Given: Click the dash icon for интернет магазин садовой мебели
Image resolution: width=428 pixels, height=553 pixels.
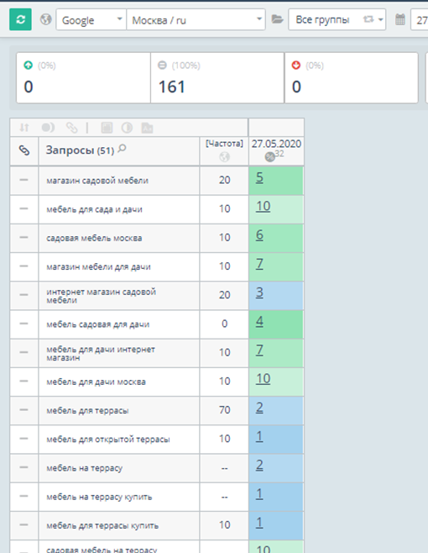Looking at the screenshot, I should click(x=23, y=295).
